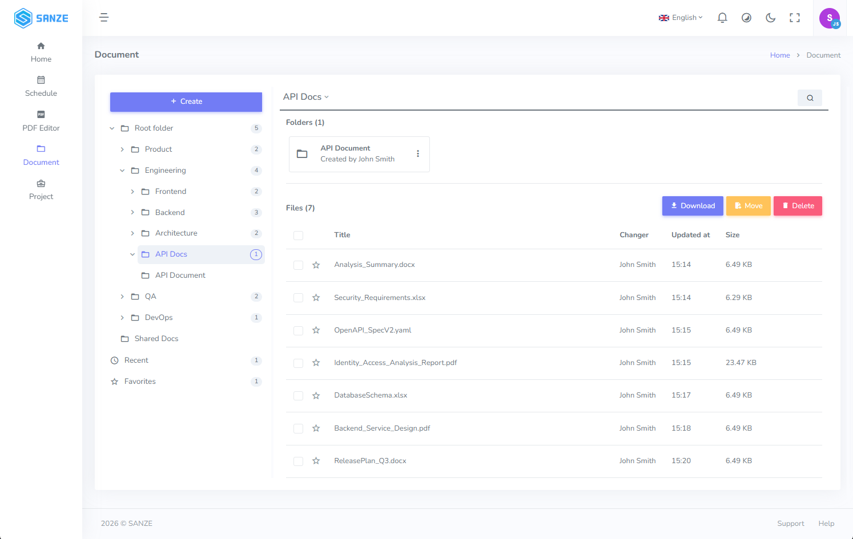Viewport: 853px width, 539px height.
Task: Open the notifications bell
Action: click(x=722, y=18)
